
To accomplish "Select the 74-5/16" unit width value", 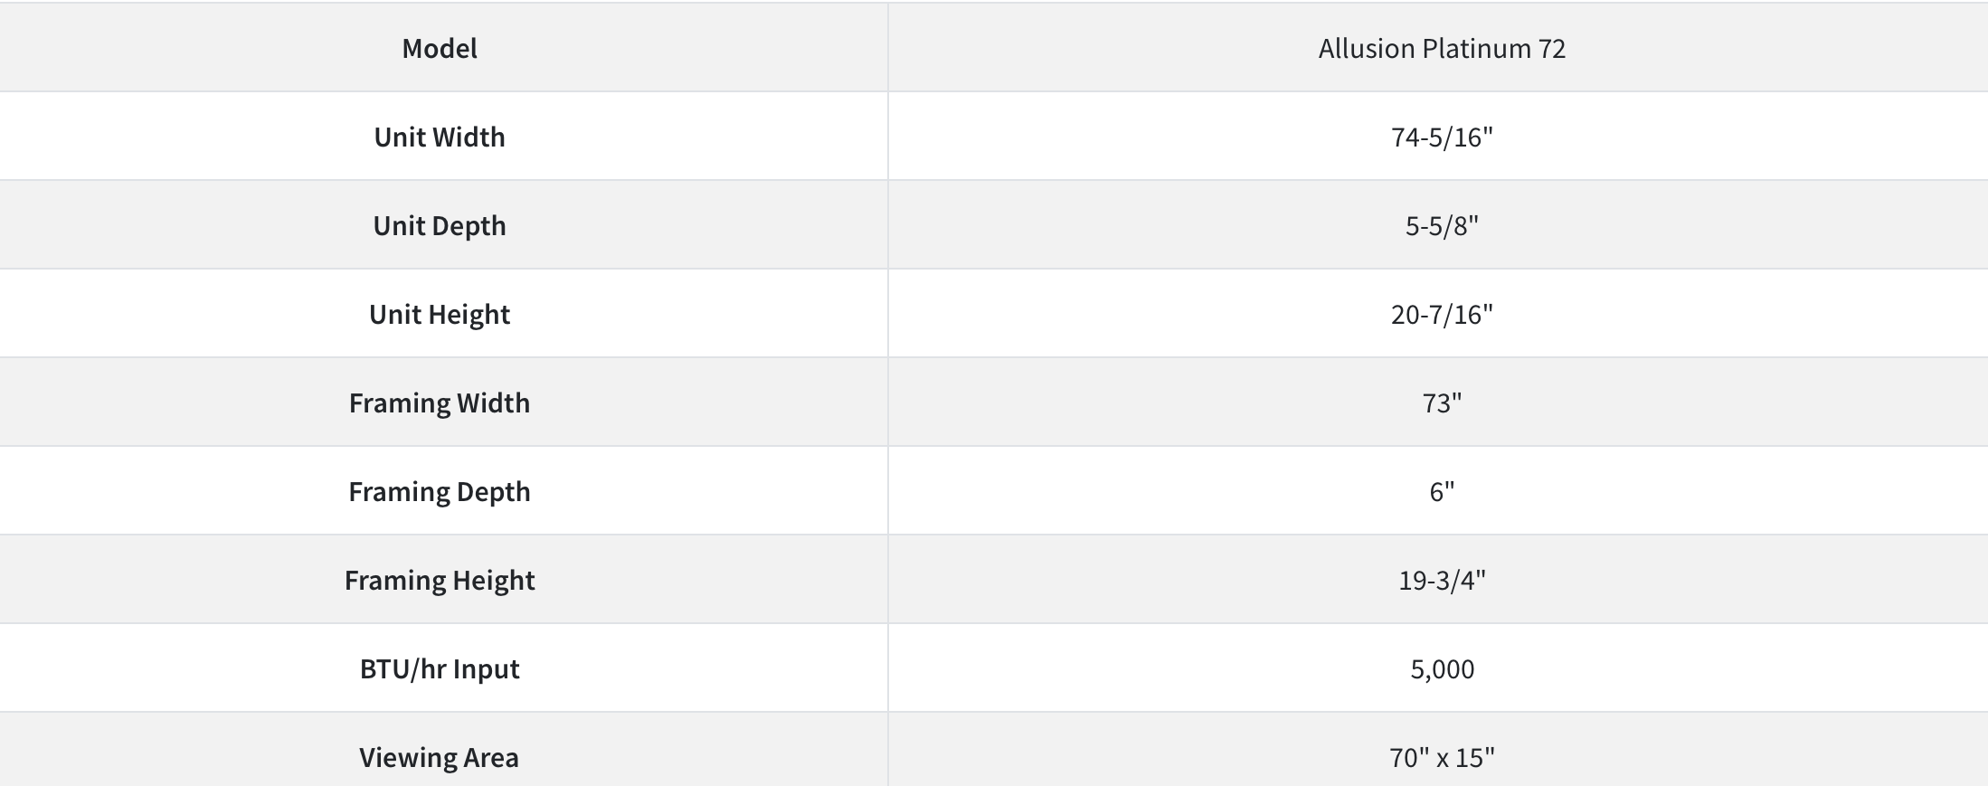I will point(1442,137).
